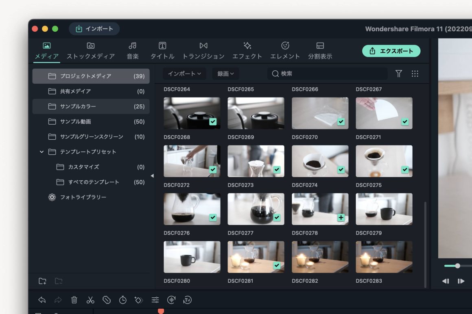The width and height of the screenshot is (472, 314).
Task: Click the undo arrow icon
Action: [x=42, y=300]
